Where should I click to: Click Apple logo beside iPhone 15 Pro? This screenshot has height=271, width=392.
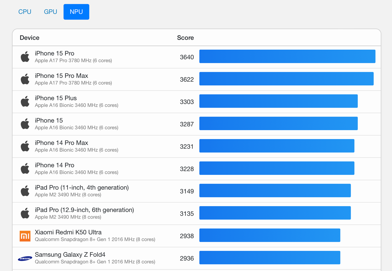25,57
